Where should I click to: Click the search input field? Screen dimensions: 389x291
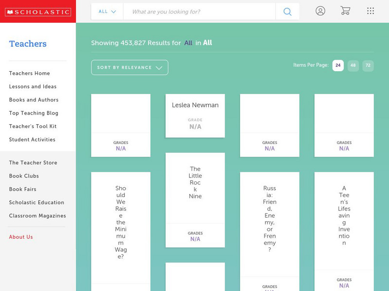(x=199, y=12)
